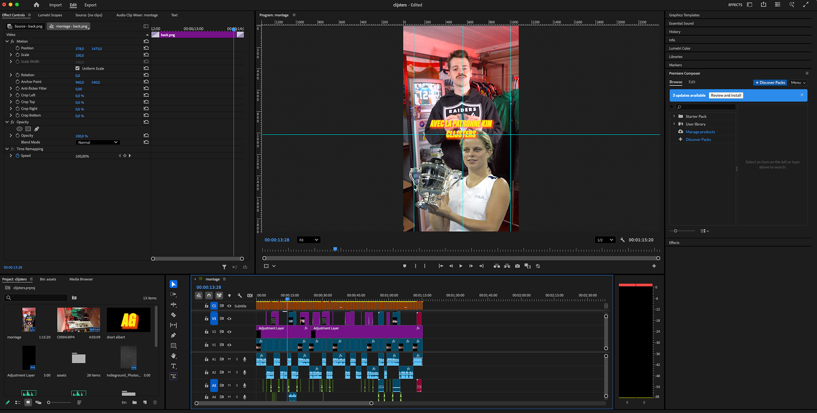Open Bin: assets tab

48,279
